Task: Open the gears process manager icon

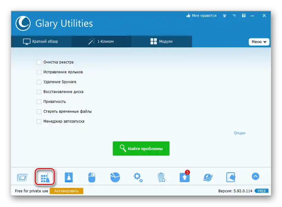Action: tap(138, 177)
